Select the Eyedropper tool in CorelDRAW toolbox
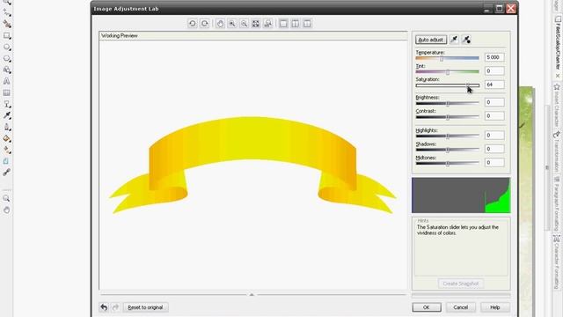The width and height of the screenshot is (563, 317). [x=7, y=115]
